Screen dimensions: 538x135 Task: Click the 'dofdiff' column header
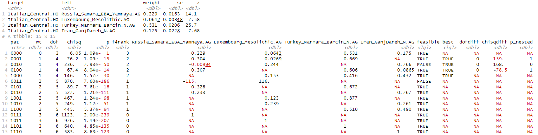[469, 42]
